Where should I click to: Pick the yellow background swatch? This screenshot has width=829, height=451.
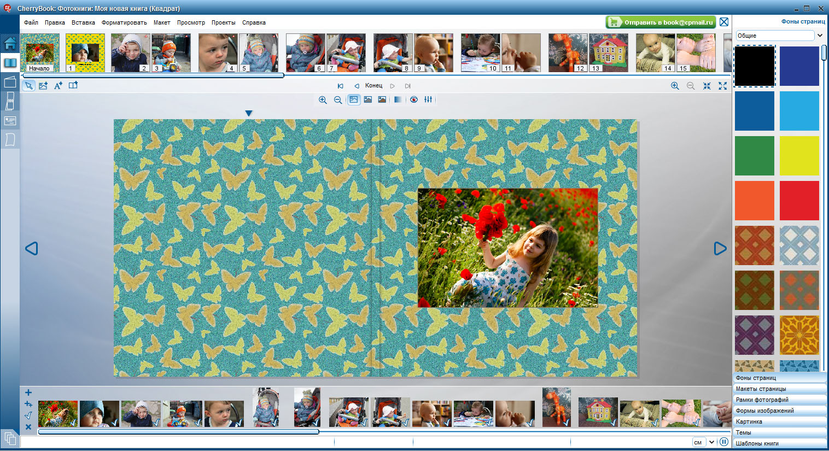(799, 156)
